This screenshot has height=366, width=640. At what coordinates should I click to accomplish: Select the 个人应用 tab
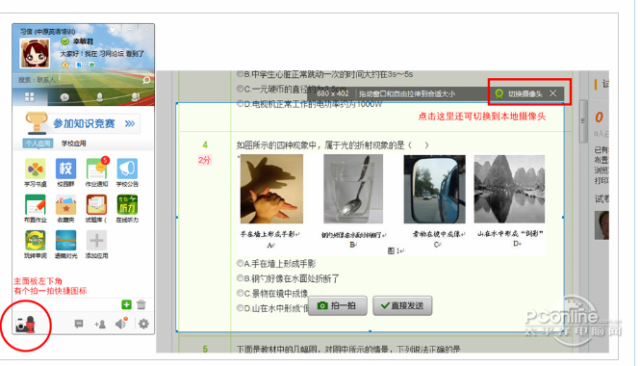(38, 144)
